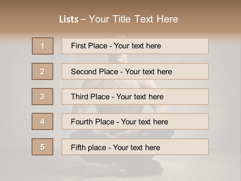Click the number 5 box
The image size is (241, 181).
[42, 147]
